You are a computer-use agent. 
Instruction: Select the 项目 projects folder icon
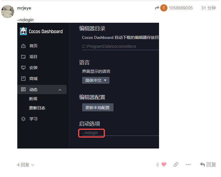(23, 57)
